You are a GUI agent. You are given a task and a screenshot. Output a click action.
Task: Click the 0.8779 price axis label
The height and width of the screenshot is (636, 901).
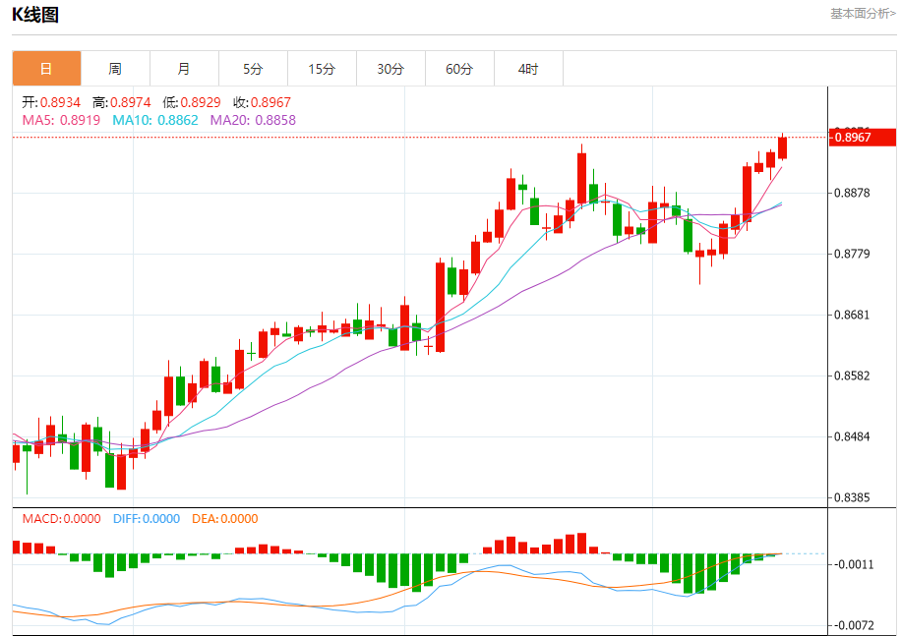[x=852, y=254]
